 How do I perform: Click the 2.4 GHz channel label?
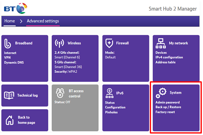(x=67, y=52)
